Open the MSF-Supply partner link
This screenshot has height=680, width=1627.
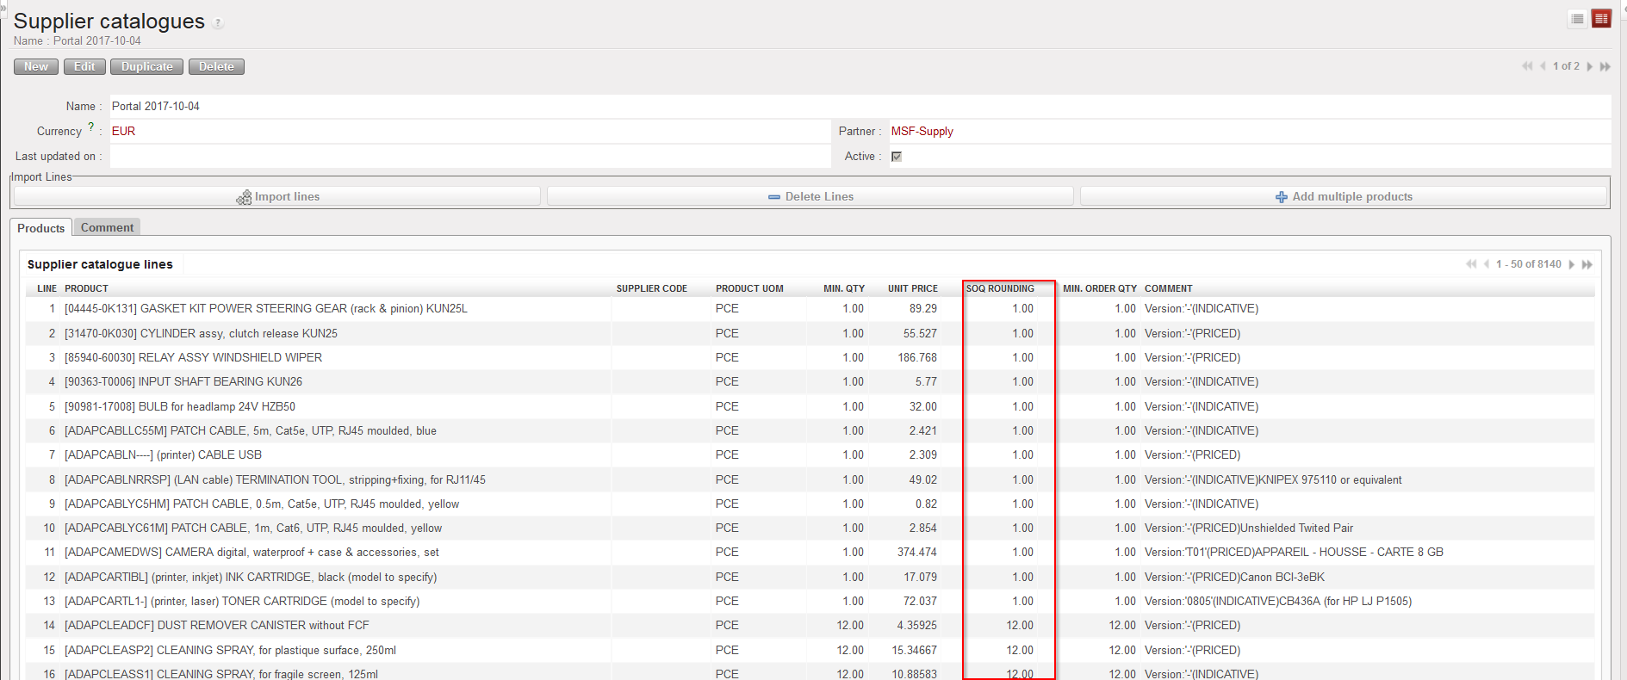point(922,131)
